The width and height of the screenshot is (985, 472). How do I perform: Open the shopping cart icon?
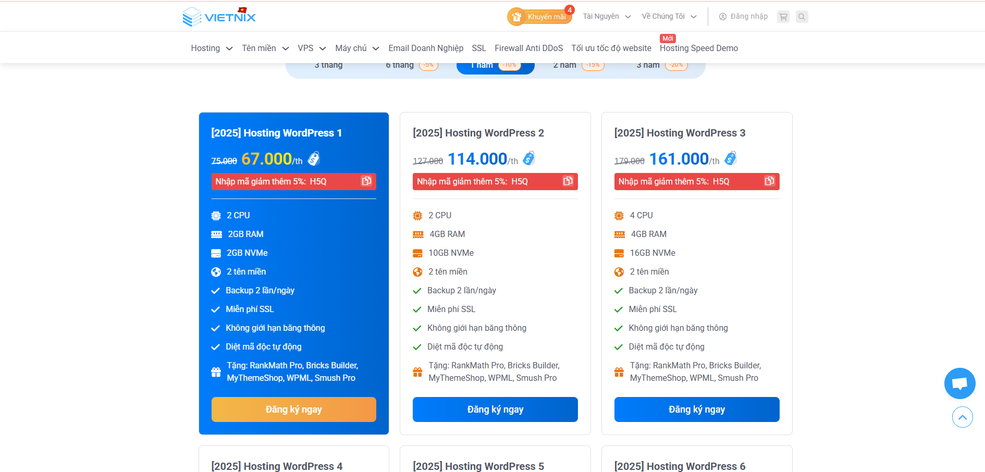click(783, 17)
